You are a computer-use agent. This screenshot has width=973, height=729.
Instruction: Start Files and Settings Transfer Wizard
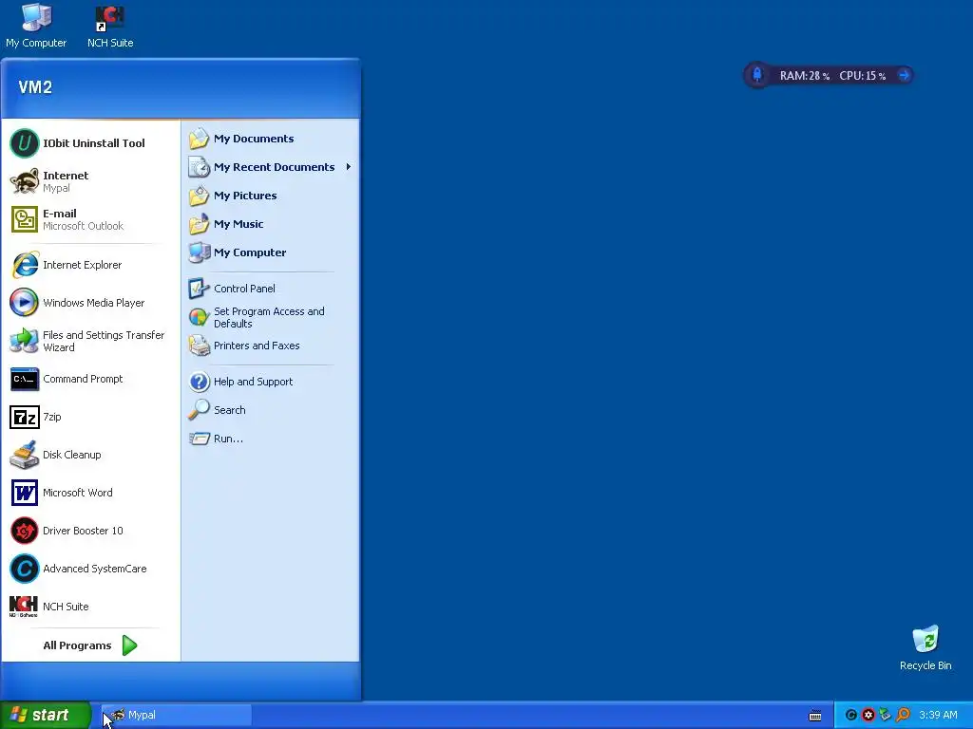[x=90, y=341]
